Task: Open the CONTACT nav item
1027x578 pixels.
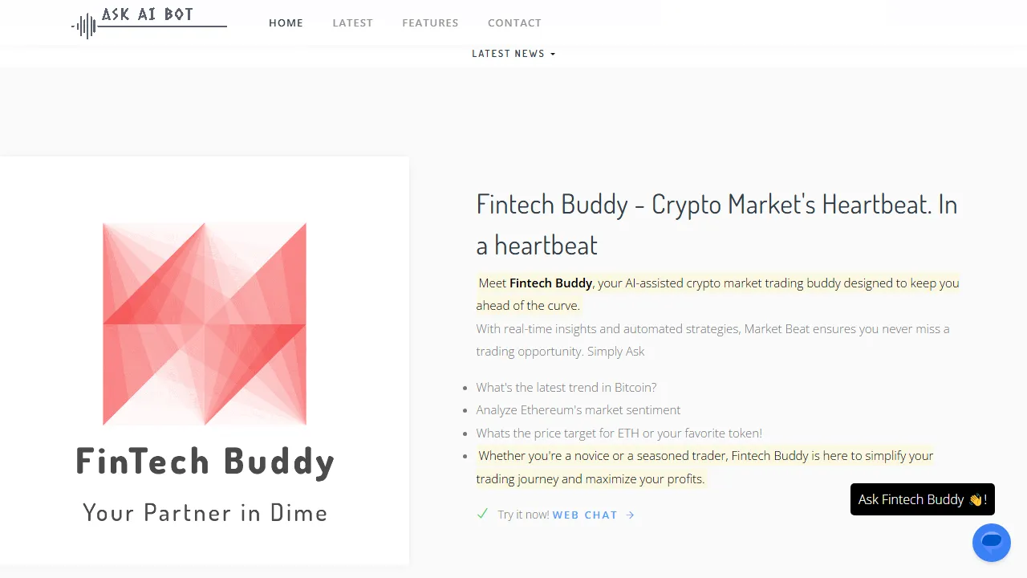Action: (514, 22)
